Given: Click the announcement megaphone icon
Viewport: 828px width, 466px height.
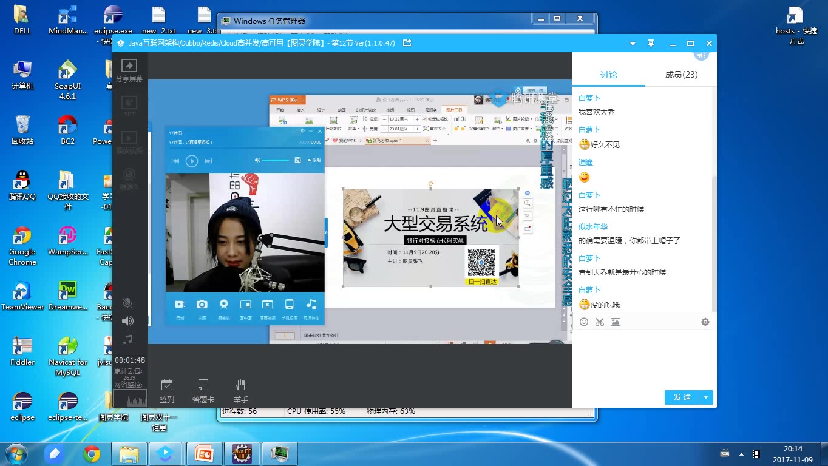Looking at the screenshot, I should 702,55.
